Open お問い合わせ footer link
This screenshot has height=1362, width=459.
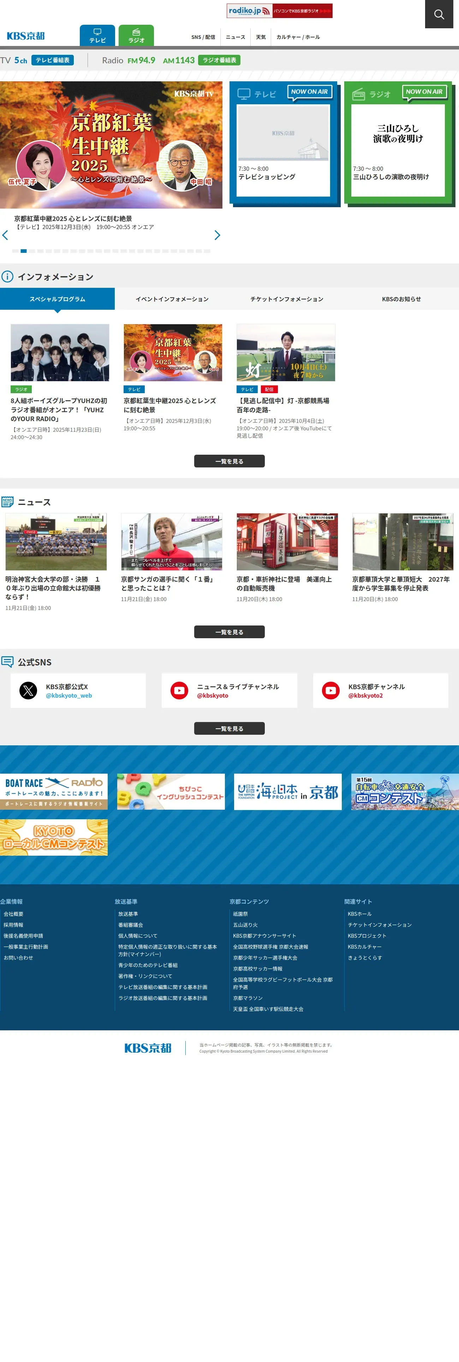click(x=18, y=958)
